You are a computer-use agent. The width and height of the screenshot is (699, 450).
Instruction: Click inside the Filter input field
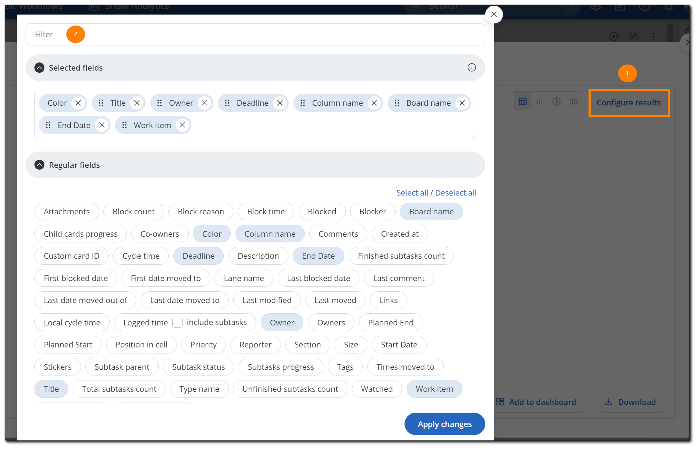(213, 34)
